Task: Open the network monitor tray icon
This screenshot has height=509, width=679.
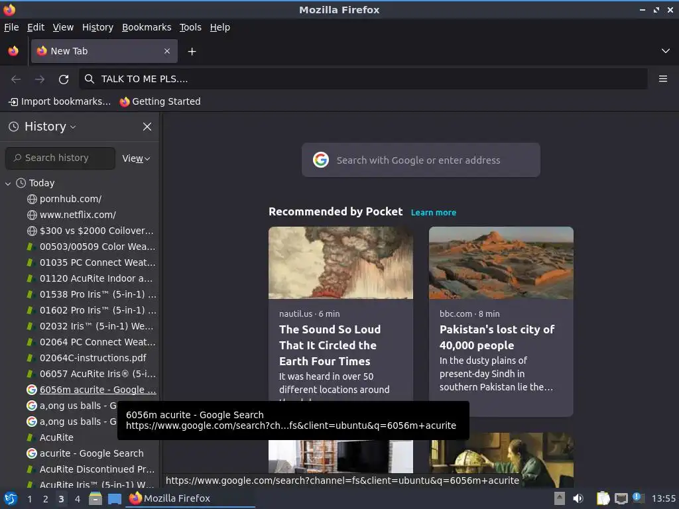Action: pos(621,498)
